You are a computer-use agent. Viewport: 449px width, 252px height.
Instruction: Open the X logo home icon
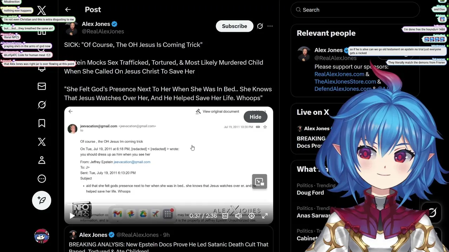click(41, 10)
